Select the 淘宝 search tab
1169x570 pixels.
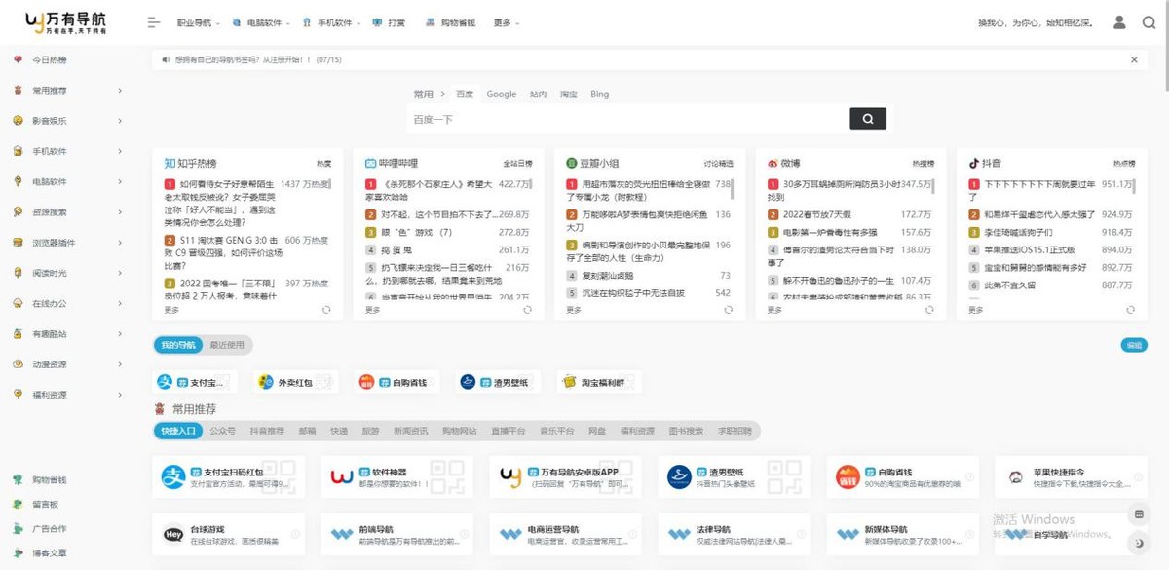point(568,95)
